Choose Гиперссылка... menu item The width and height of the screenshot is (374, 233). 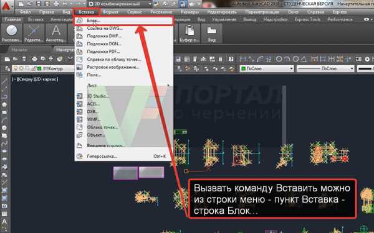[123, 156]
